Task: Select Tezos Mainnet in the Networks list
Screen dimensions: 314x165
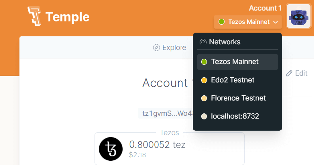Action: [237, 62]
